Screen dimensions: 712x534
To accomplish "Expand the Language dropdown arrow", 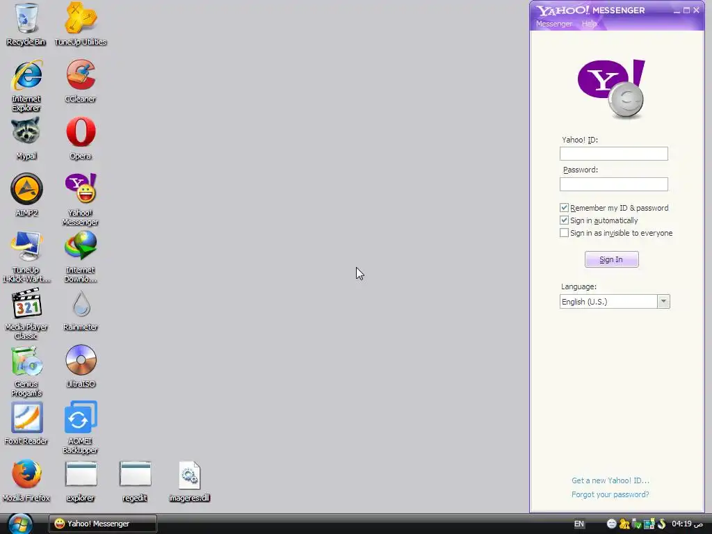I will click(x=663, y=302).
